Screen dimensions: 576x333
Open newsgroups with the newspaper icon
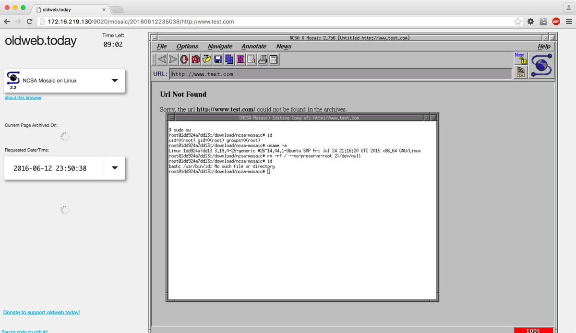[274, 59]
